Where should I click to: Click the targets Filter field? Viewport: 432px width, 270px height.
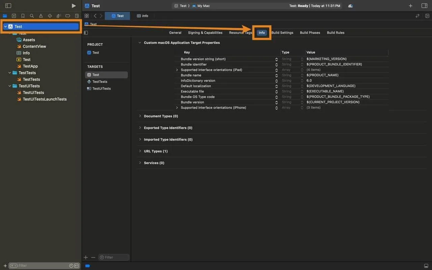point(114,257)
